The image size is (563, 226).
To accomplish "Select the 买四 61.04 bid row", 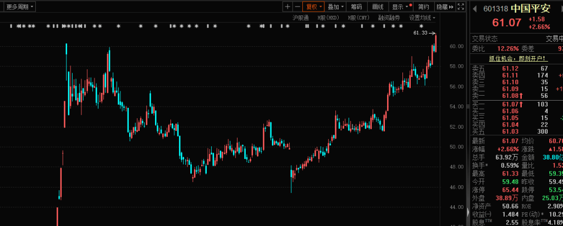I will [x=516, y=125].
